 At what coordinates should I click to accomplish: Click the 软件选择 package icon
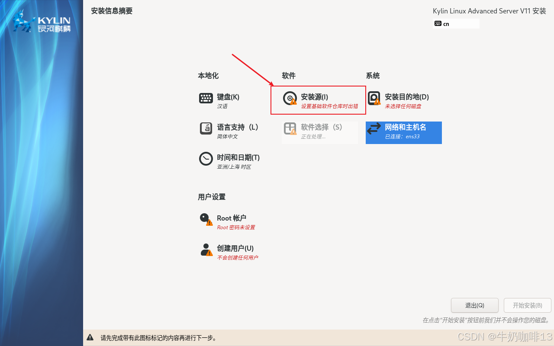pyautogui.click(x=290, y=128)
